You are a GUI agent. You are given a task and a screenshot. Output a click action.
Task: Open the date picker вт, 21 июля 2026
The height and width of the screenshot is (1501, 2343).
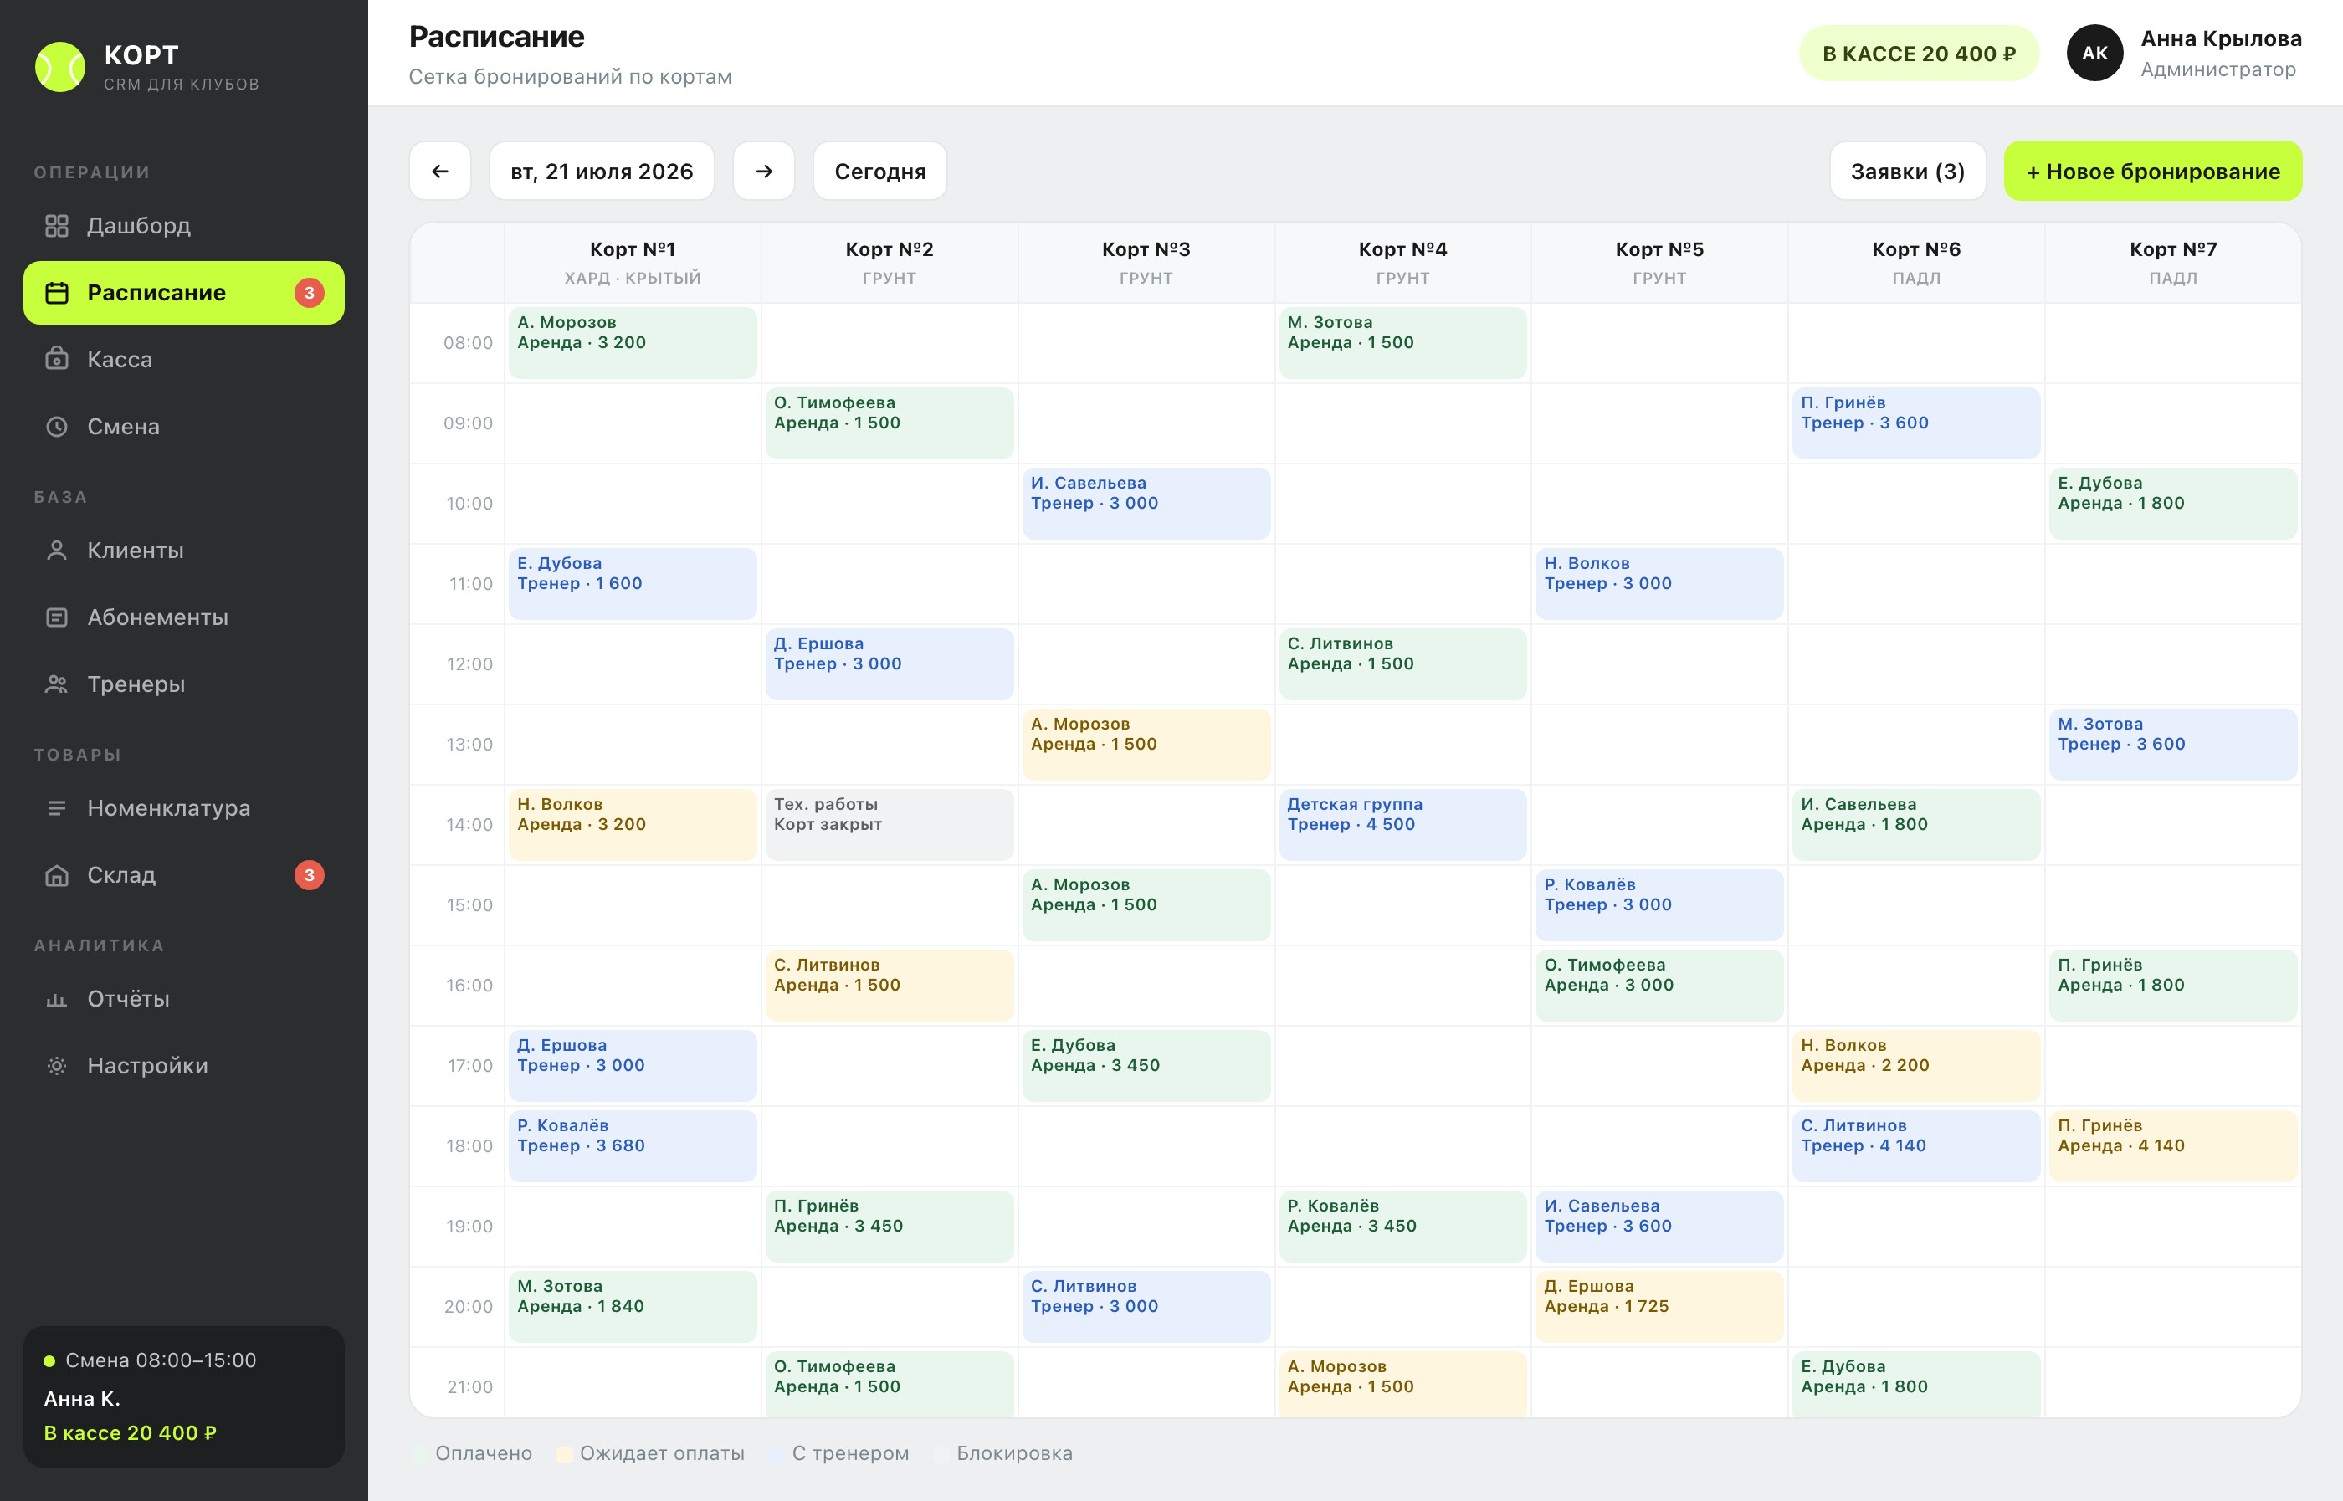(602, 172)
